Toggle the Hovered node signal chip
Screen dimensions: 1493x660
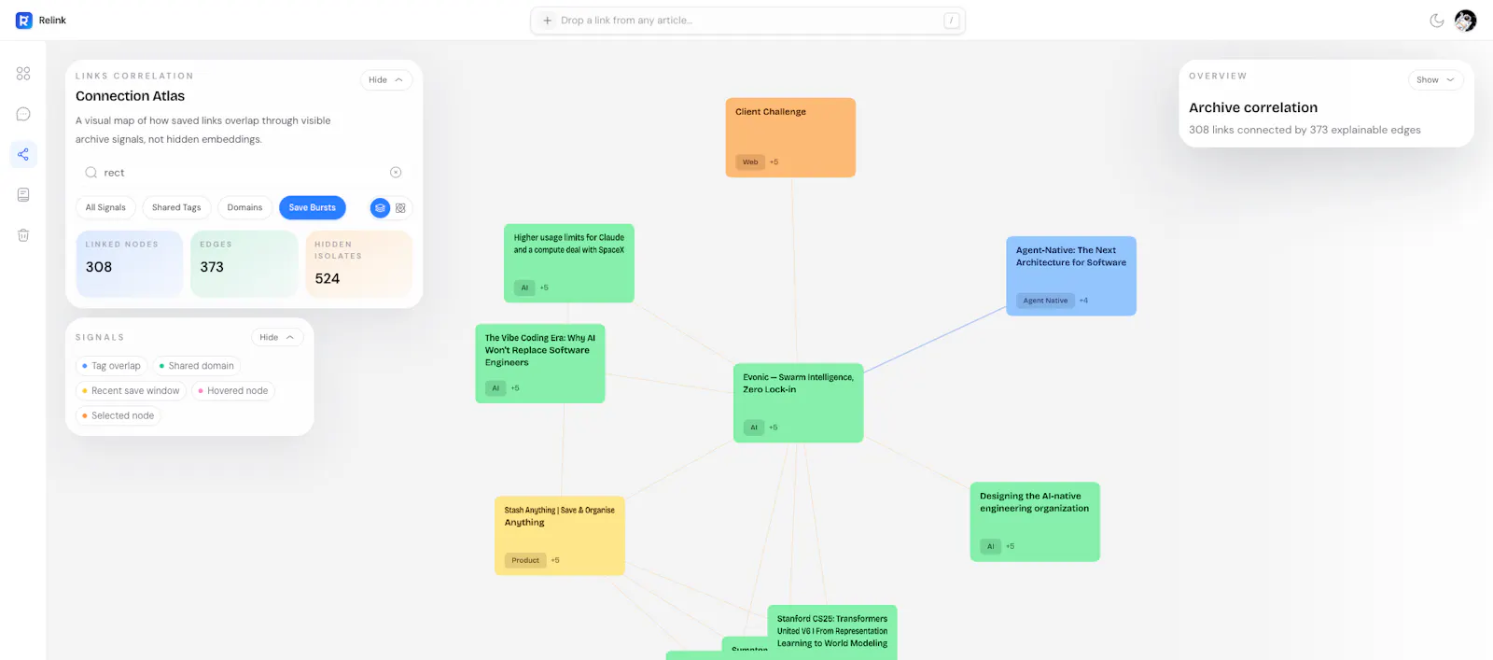coord(233,391)
